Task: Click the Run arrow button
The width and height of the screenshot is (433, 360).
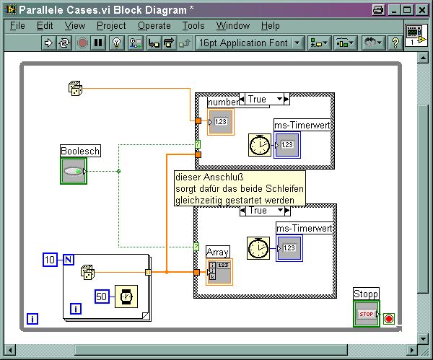Action: pos(49,43)
